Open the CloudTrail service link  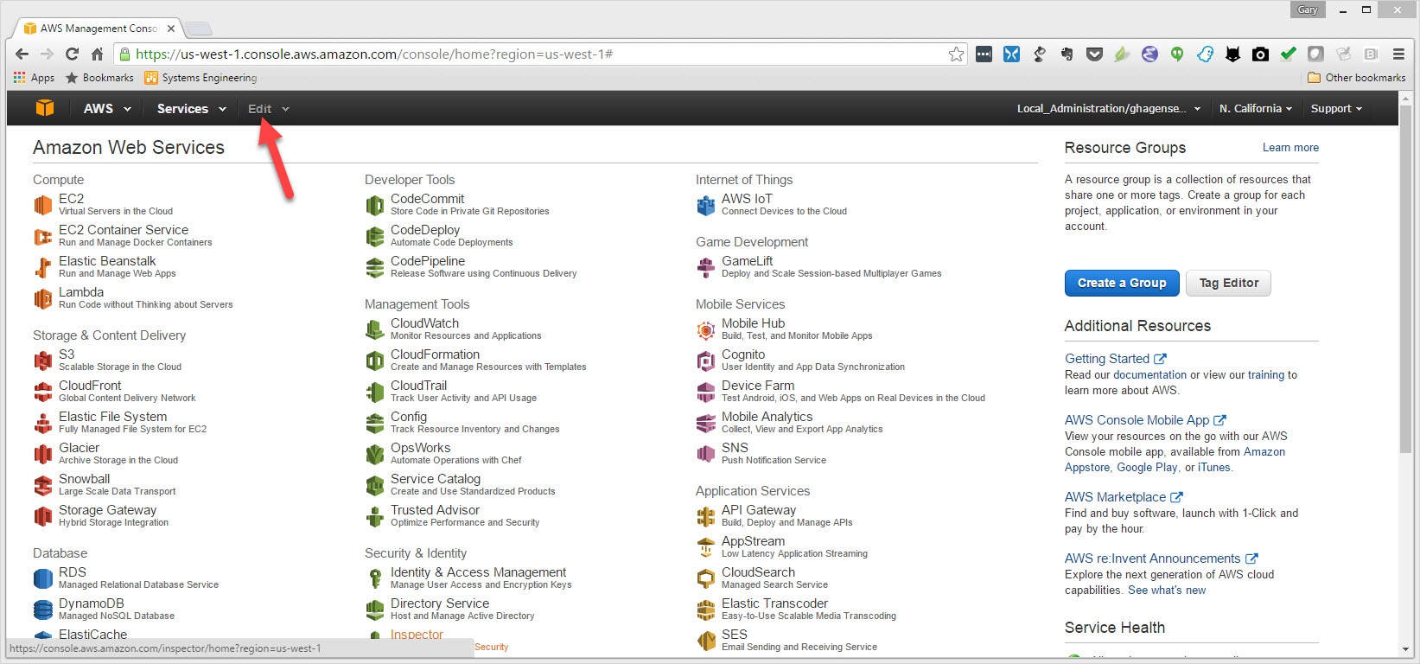point(418,386)
